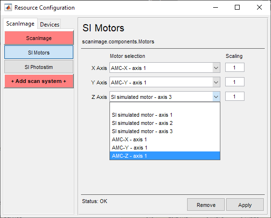
Task: Click the scanimage.components.Motors class label
Action: [118, 41]
